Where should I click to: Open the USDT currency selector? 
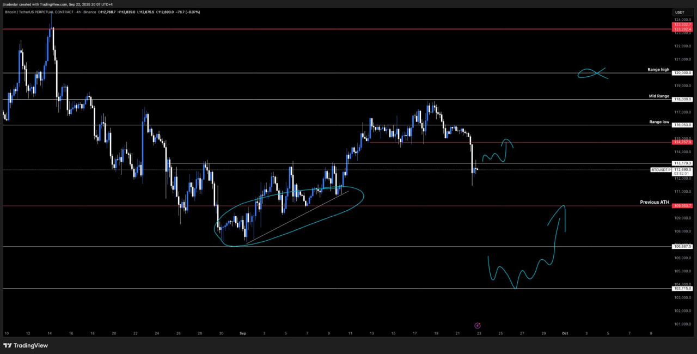click(x=680, y=12)
